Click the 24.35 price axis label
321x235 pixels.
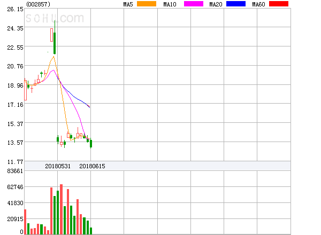(15, 28)
